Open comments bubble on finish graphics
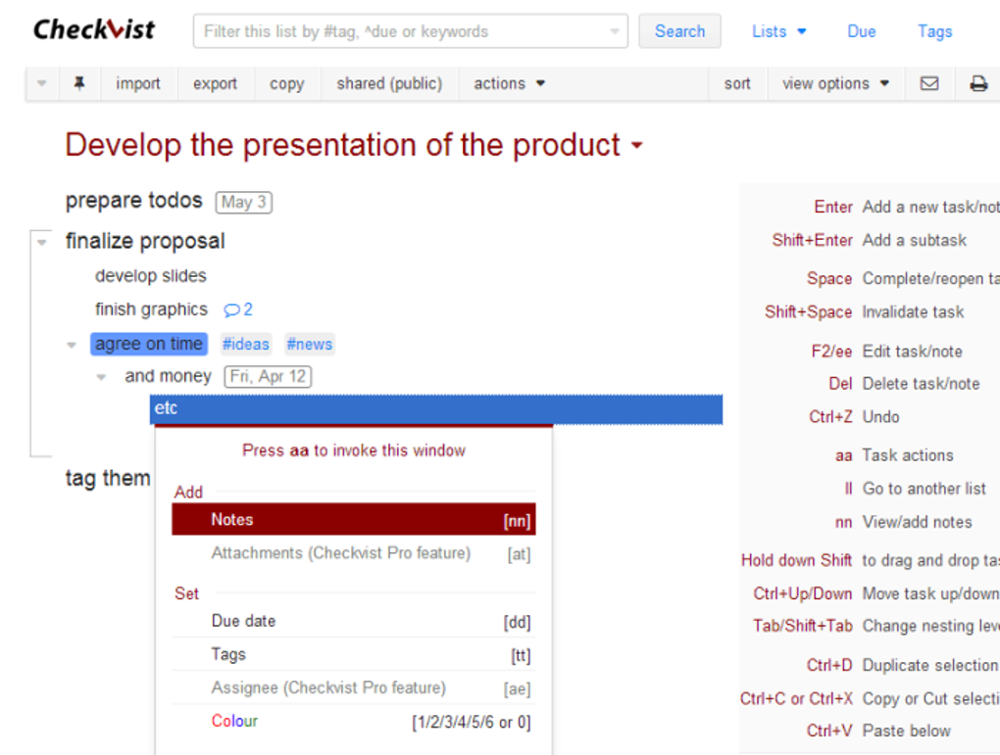 238,310
